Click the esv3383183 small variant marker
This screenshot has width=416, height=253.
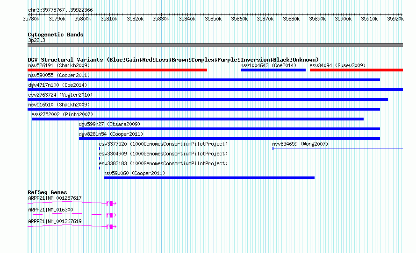tap(100, 168)
